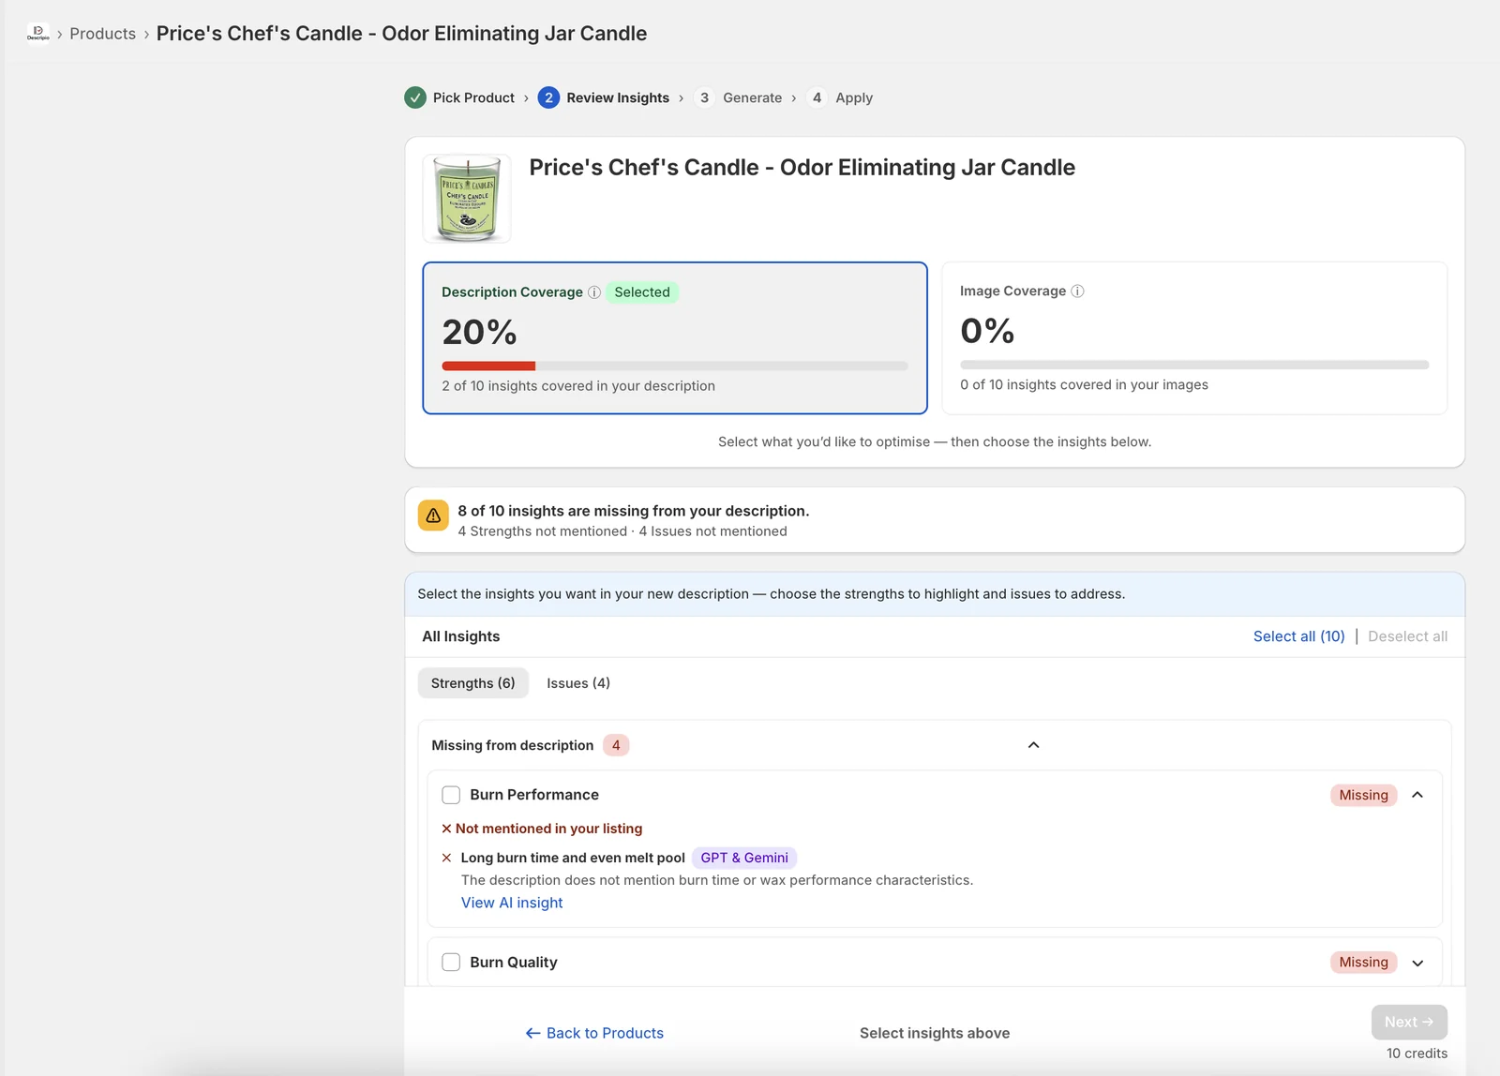
Task: Expand the Burn Quality insight chevron
Action: coord(1417,963)
